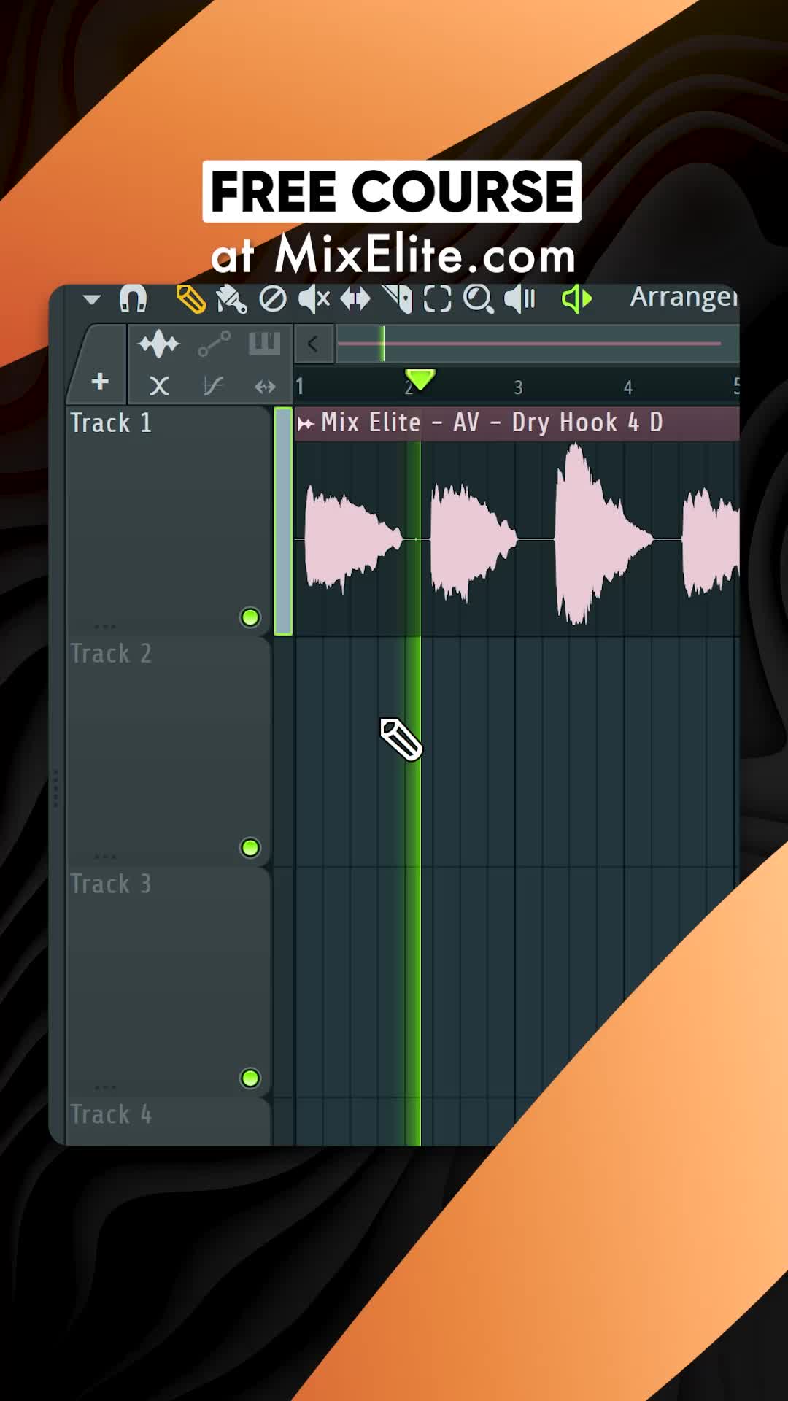Choose the Select marquee tool
This screenshot has width=788, height=1401.
(x=438, y=299)
